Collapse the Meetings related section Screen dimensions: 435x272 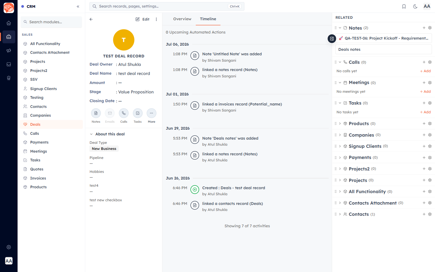pyautogui.click(x=340, y=83)
